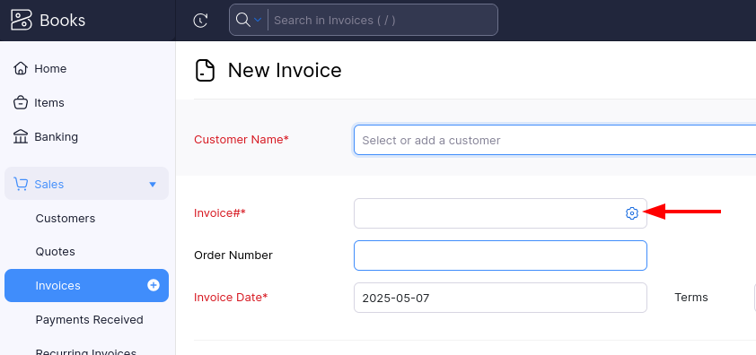756x355 pixels.
Task: Click the Books logo icon
Action: 22,21
